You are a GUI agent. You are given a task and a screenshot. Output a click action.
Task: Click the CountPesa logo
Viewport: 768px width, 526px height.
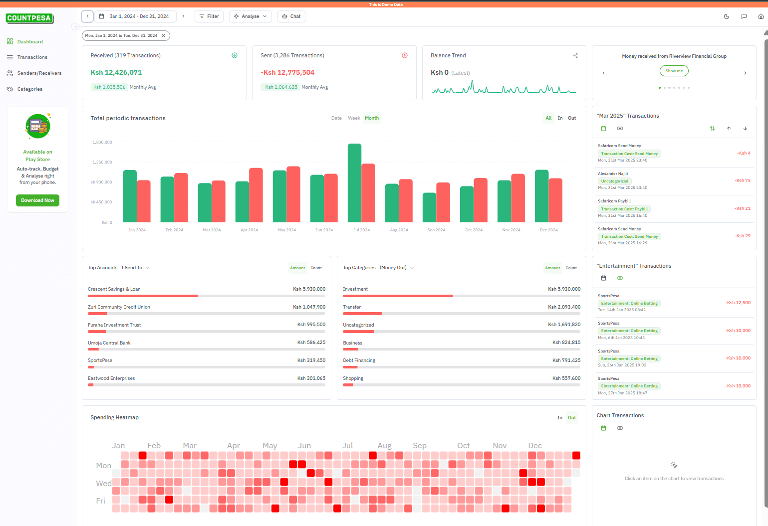(x=29, y=18)
